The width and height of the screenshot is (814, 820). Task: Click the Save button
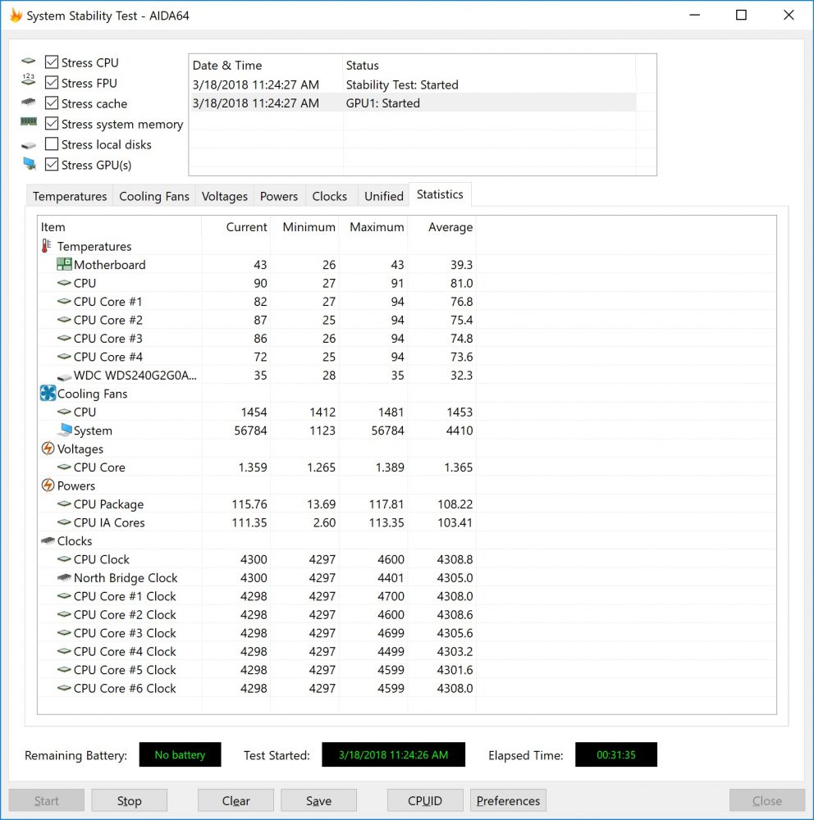pyautogui.click(x=319, y=800)
